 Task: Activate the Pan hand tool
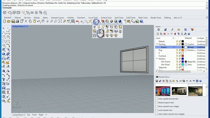point(43,21)
